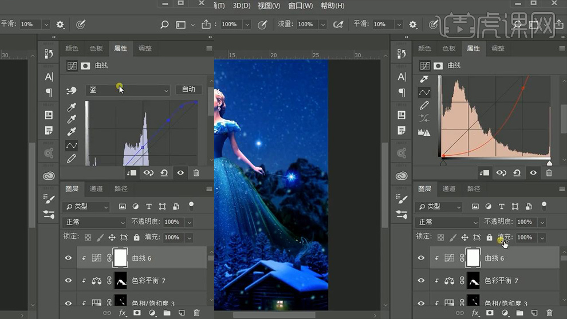Add layer mask in right Layers panel bottom bar
This screenshot has width=567, height=319.
pos(490,313)
